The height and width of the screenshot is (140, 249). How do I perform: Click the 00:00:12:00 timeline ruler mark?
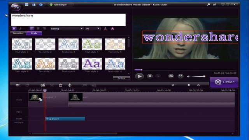(132, 90)
